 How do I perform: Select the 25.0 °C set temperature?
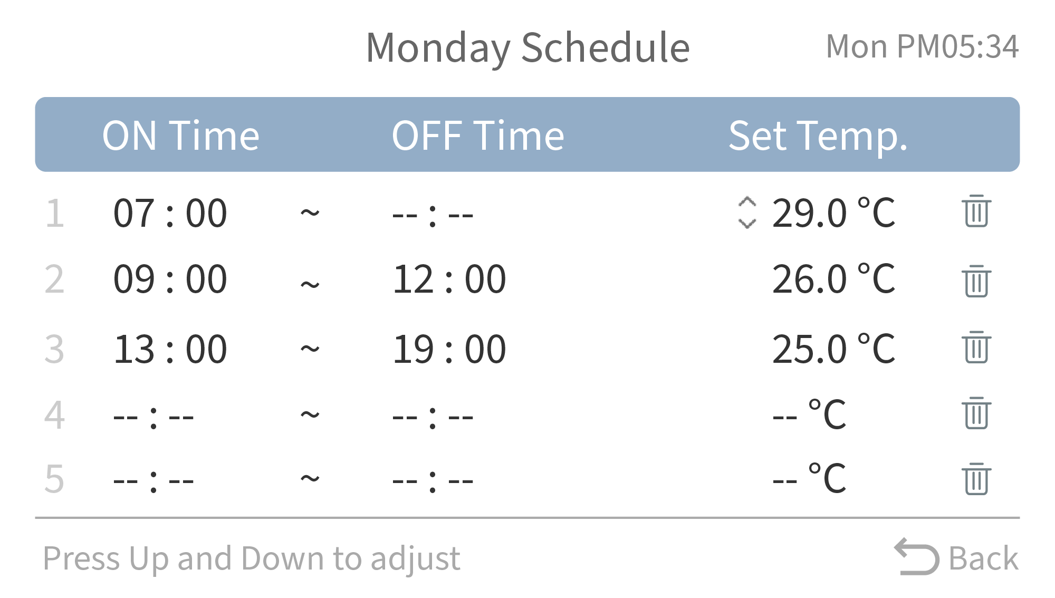(x=833, y=349)
